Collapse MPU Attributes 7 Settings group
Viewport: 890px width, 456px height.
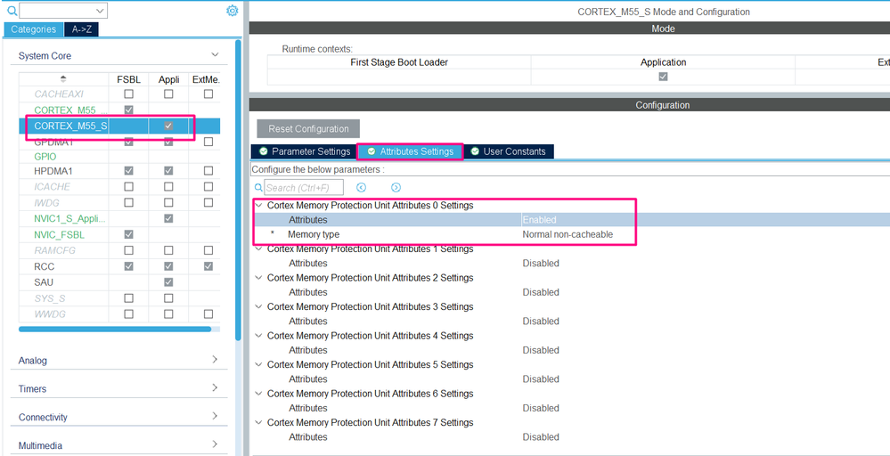(x=259, y=422)
